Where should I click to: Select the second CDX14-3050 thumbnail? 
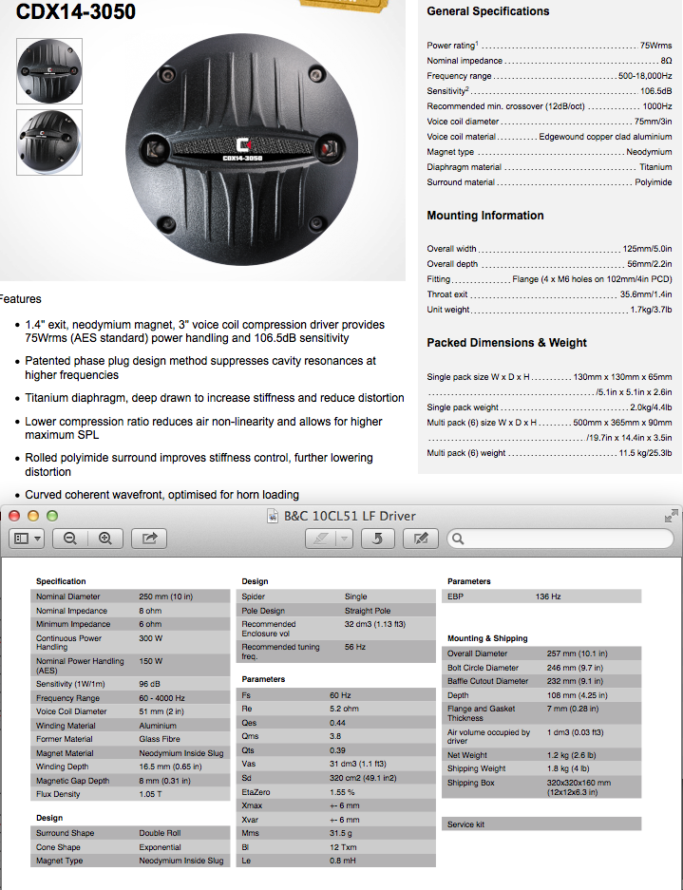pos(49,142)
